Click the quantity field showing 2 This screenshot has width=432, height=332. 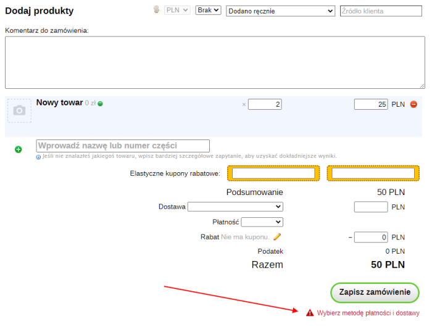[265, 104]
